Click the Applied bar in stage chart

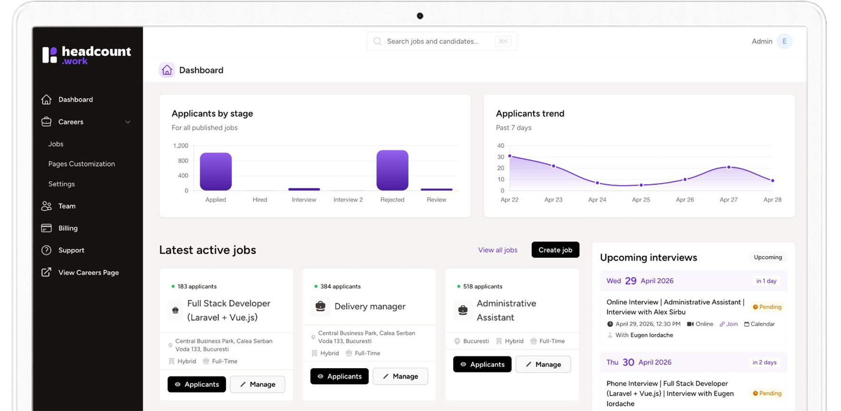215,171
